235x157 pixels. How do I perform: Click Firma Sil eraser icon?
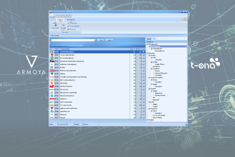tap(68, 29)
